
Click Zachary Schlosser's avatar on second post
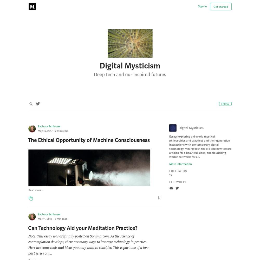pyautogui.click(x=32, y=217)
